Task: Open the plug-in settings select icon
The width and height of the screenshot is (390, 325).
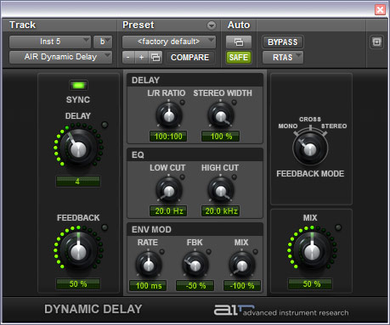Action: tap(155, 58)
